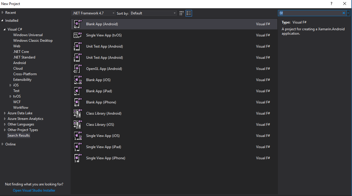
Task: Select Class Library (iOS) template name
Action: (x=100, y=125)
